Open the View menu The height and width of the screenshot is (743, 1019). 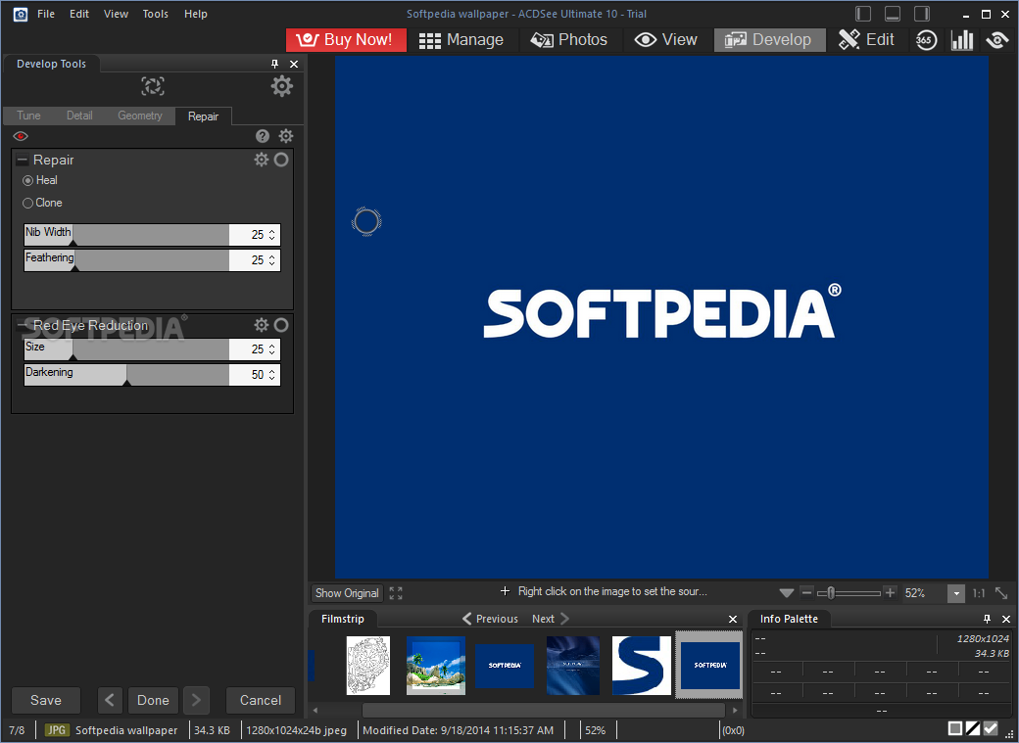tap(116, 14)
